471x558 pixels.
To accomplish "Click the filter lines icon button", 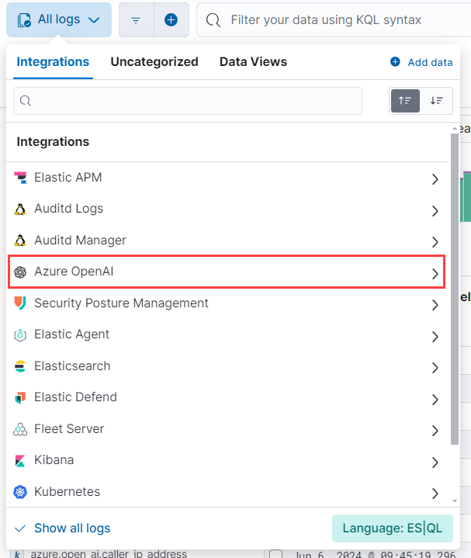I will 136,20.
